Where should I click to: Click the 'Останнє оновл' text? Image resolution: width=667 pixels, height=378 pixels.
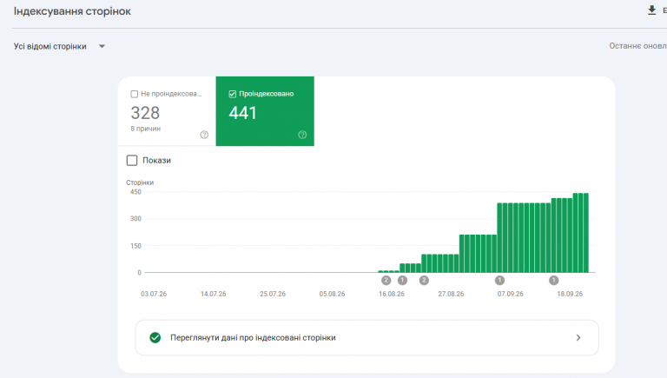pyautogui.click(x=637, y=46)
